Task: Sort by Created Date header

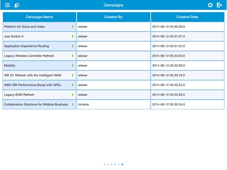Action: click(x=187, y=17)
